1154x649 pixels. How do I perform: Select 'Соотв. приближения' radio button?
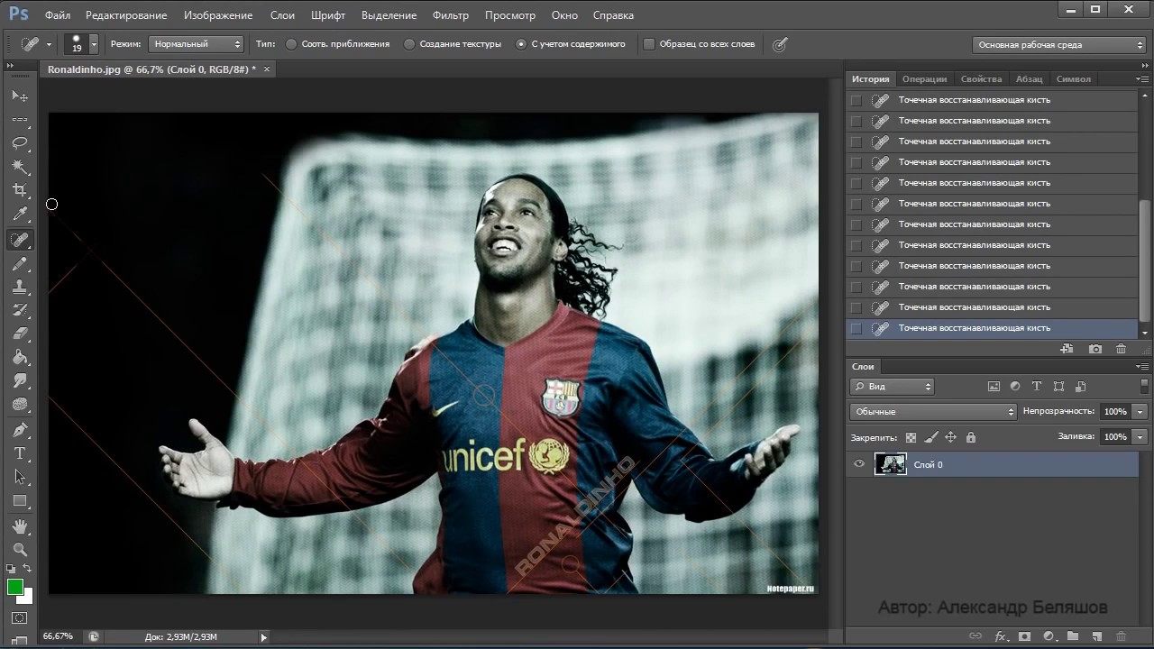click(291, 44)
